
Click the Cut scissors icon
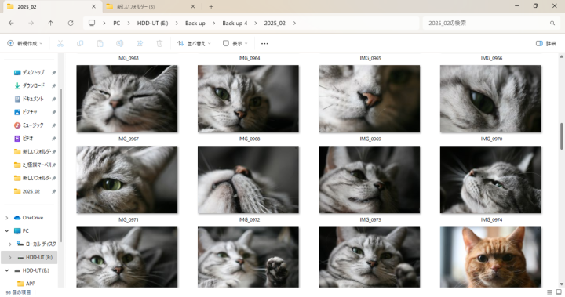60,44
